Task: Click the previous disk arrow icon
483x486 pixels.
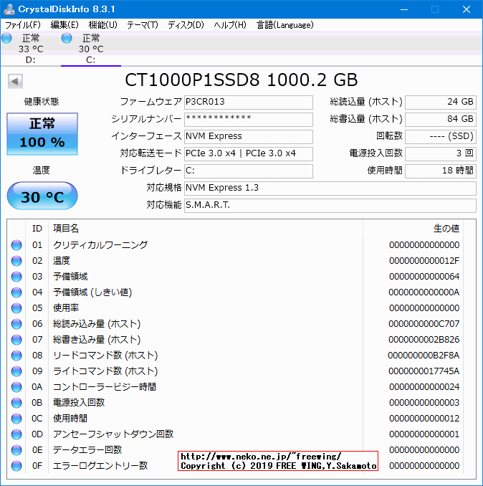Action: pos(15,82)
